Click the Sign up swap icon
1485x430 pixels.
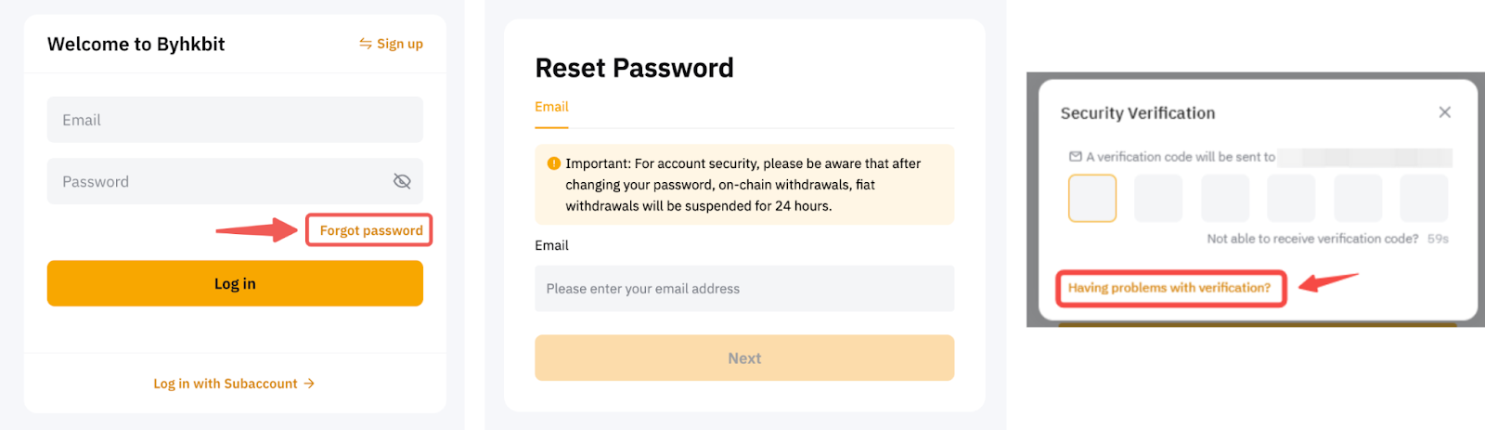(x=366, y=44)
